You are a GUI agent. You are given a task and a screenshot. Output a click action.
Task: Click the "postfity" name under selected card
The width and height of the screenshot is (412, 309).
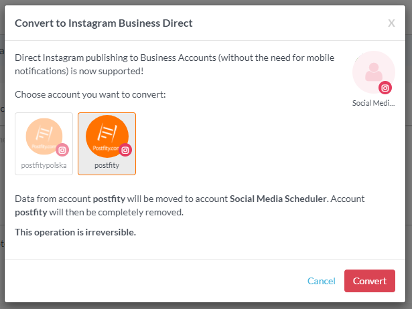[x=107, y=165]
